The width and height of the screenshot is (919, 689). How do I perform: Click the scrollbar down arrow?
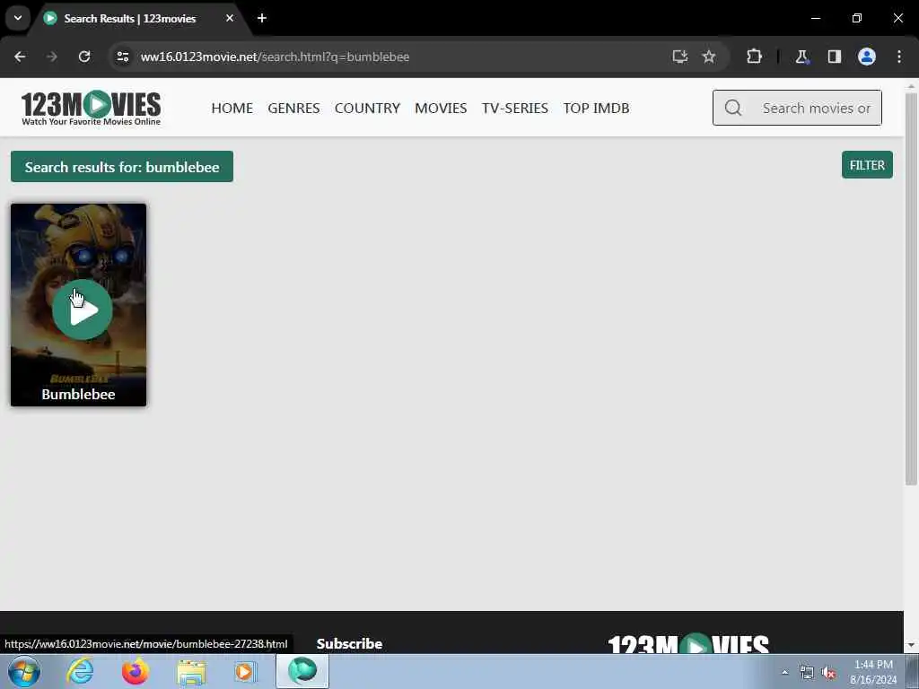(911, 646)
